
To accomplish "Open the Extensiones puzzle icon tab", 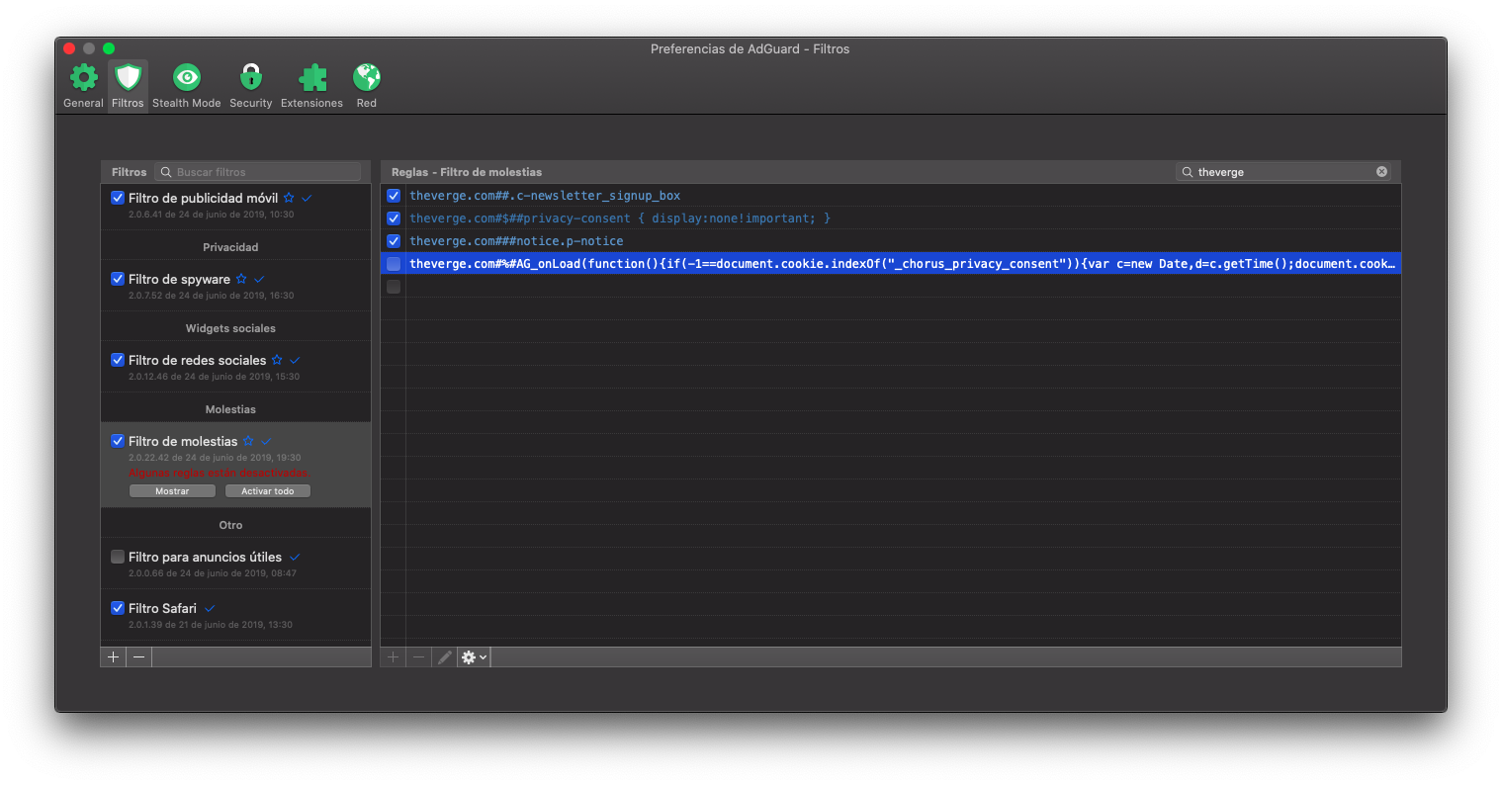I will 311,86.
